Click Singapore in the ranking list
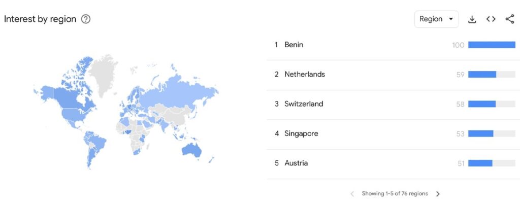 301,133
